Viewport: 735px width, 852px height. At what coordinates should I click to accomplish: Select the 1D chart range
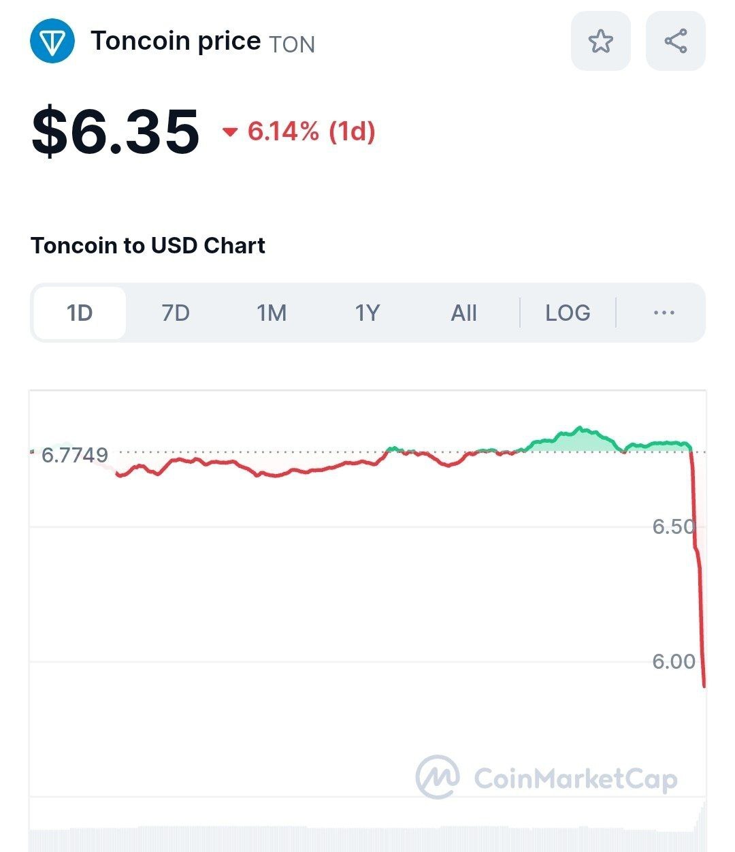point(80,313)
